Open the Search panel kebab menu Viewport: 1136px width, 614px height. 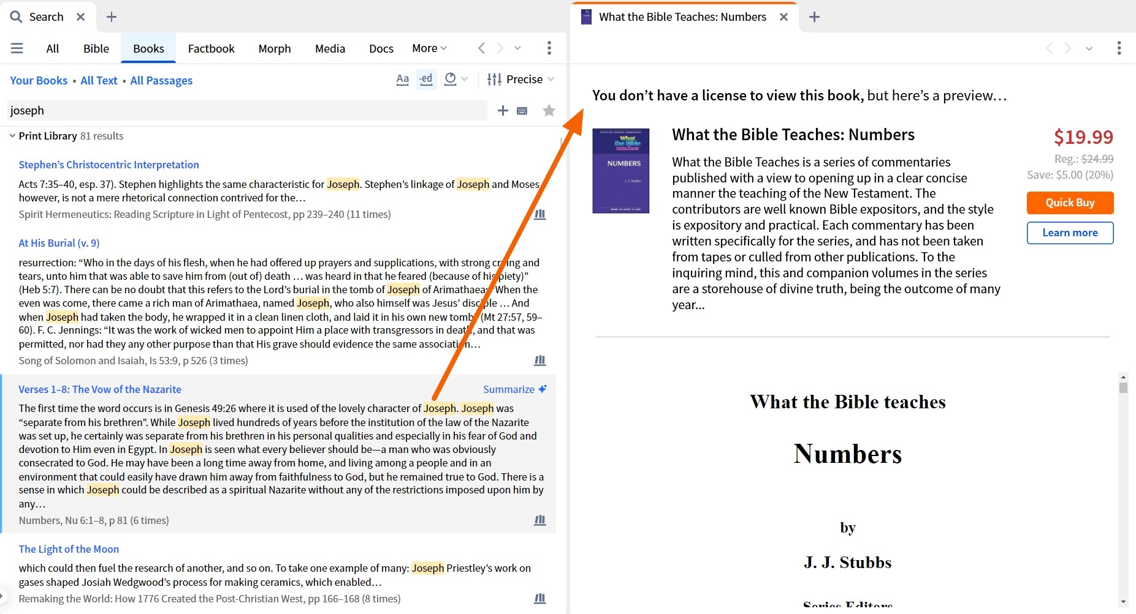[x=549, y=48]
